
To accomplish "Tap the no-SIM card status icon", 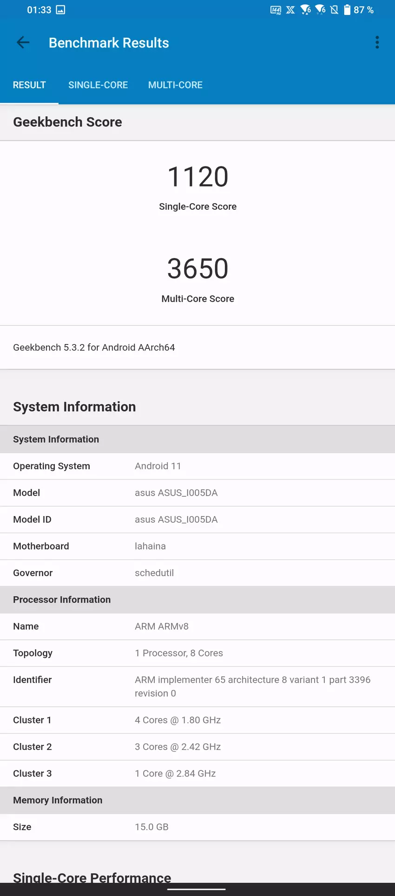I will 334,10.
